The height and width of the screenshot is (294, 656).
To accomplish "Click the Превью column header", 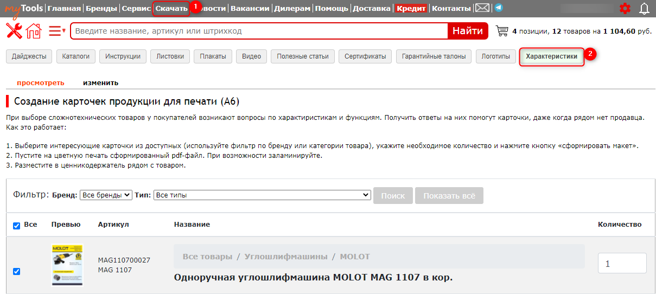I will pyautogui.click(x=66, y=224).
